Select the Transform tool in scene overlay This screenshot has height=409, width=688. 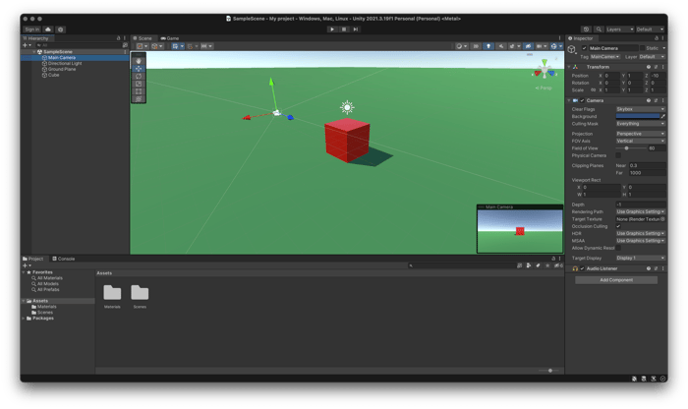click(x=139, y=99)
